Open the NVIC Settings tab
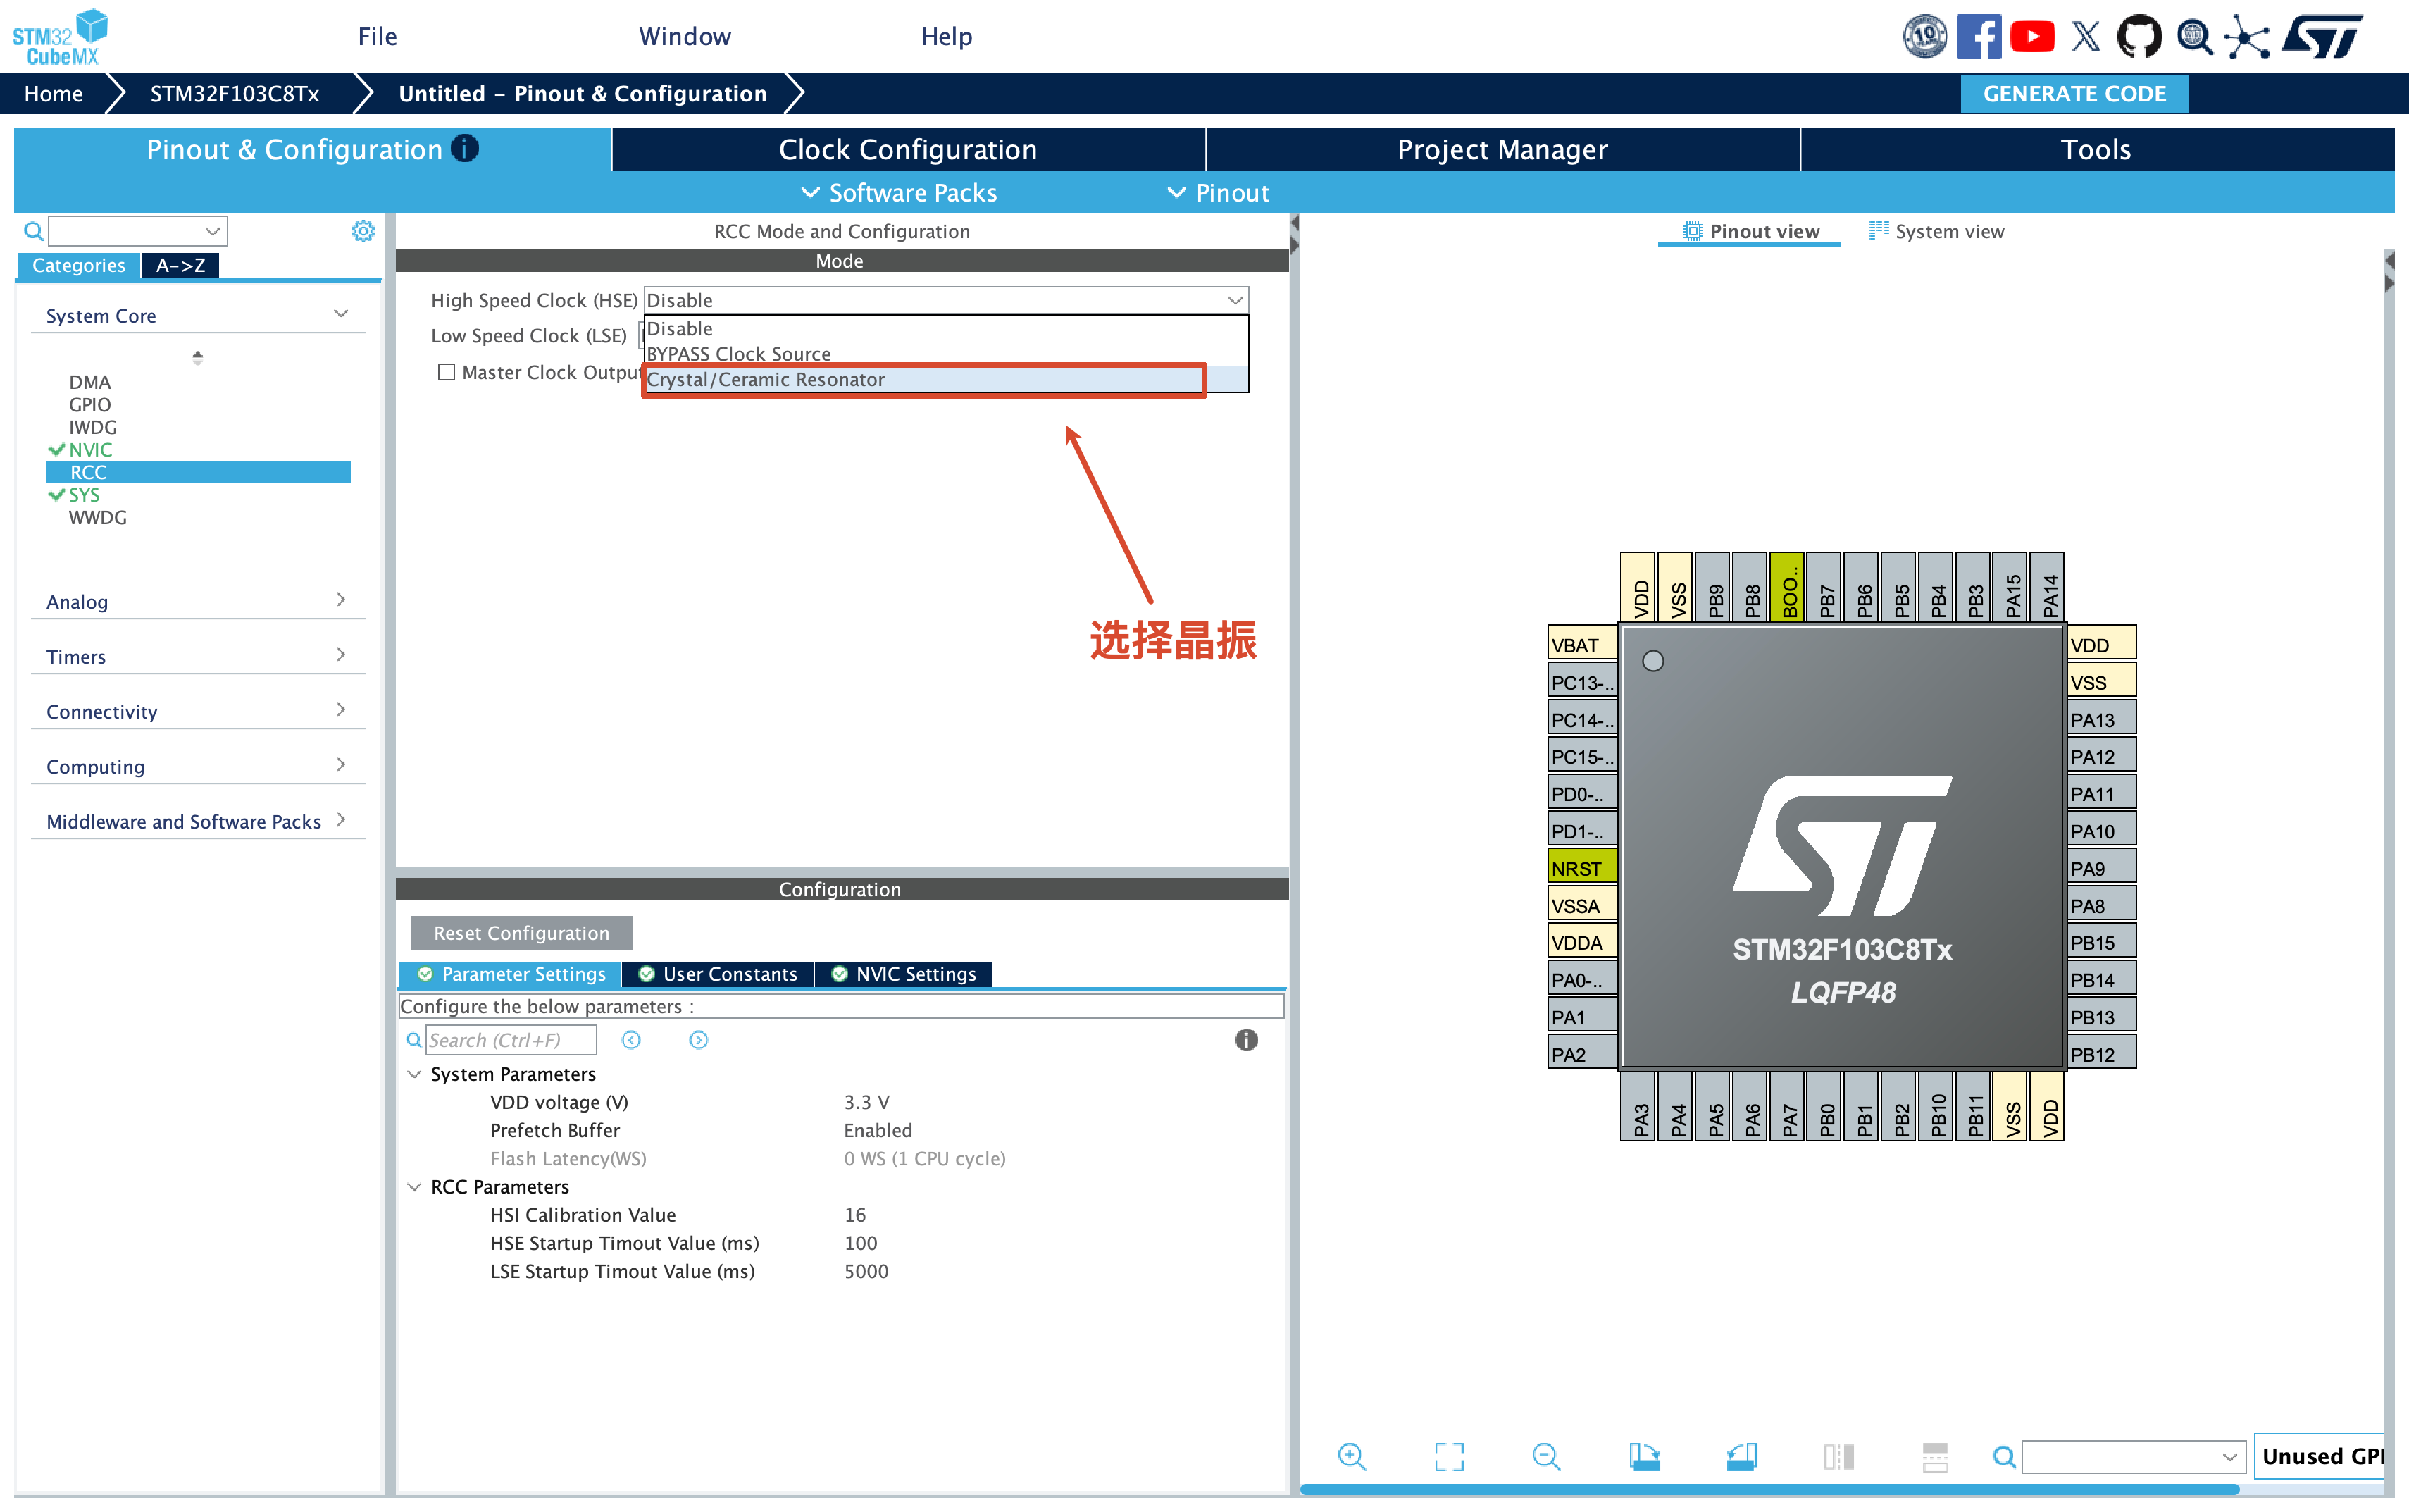Screen dimensions: 2409x1512 (x=904, y=974)
